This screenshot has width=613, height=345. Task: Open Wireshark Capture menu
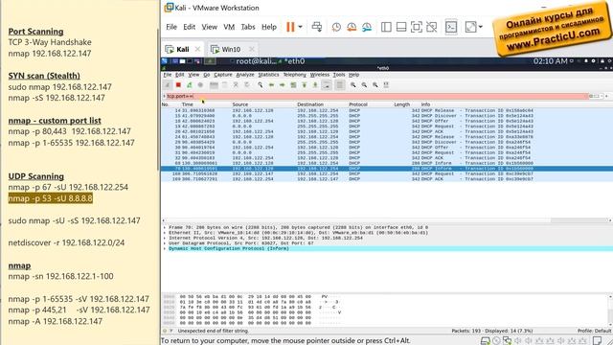(x=223, y=75)
